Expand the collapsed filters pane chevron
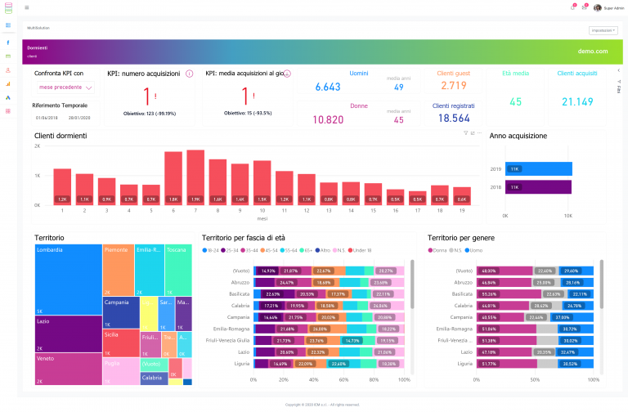628x412 pixels. click(x=619, y=70)
